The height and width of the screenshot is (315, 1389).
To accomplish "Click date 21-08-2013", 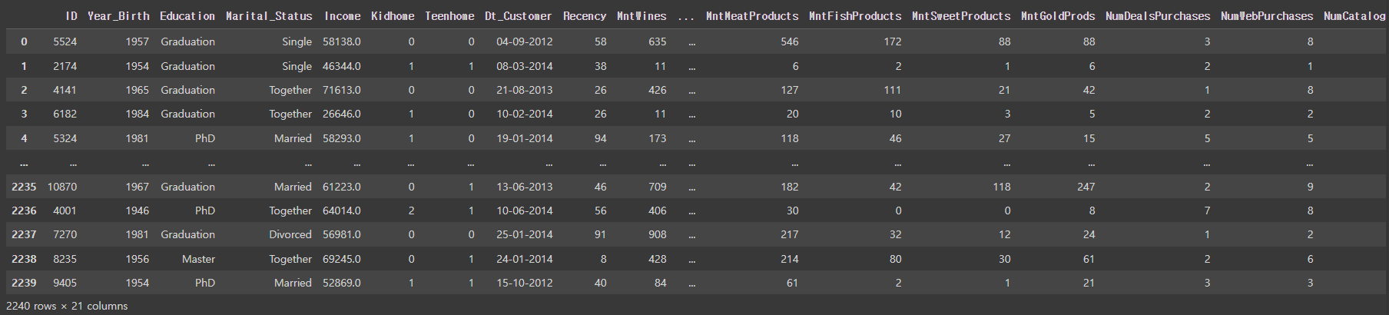I will click(x=525, y=90).
